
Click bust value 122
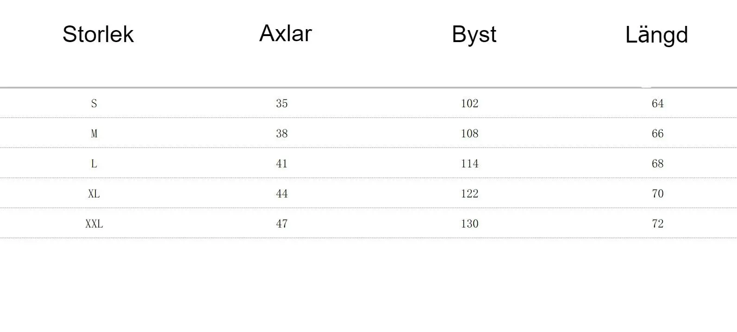pos(469,194)
